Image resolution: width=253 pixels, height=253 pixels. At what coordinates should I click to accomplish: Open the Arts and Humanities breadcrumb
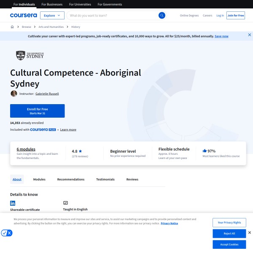(x=51, y=27)
